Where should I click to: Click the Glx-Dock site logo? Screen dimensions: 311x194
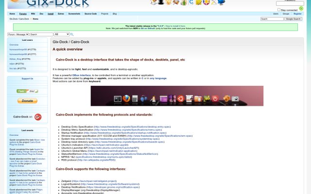pos(49,4)
